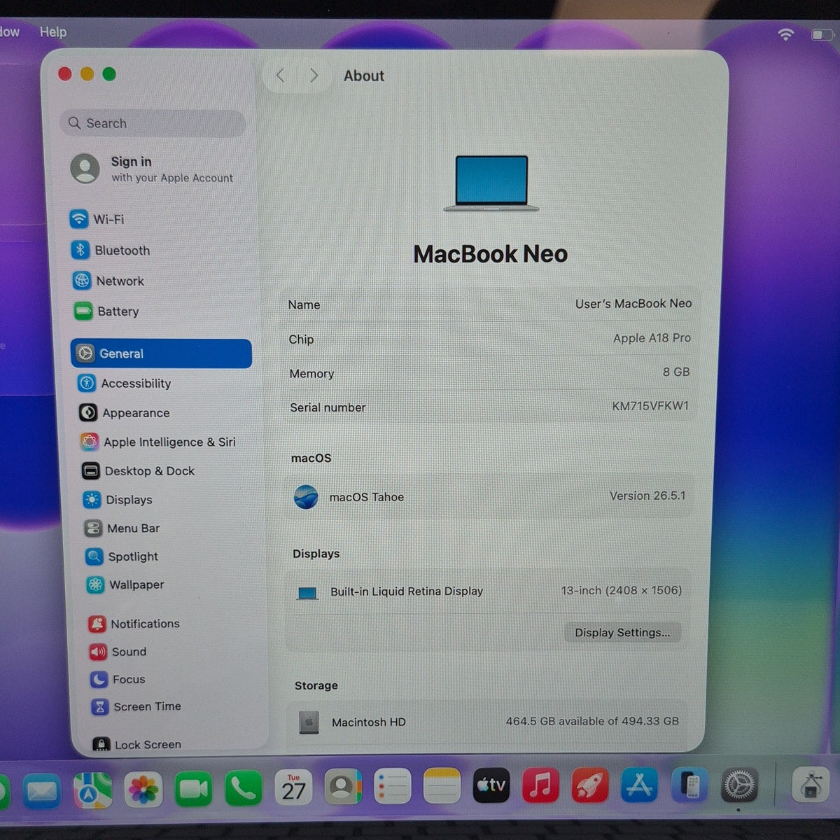The height and width of the screenshot is (840, 840).
Task: Click the Wi-Fi status icon in menu bar
Action: [786, 34]
